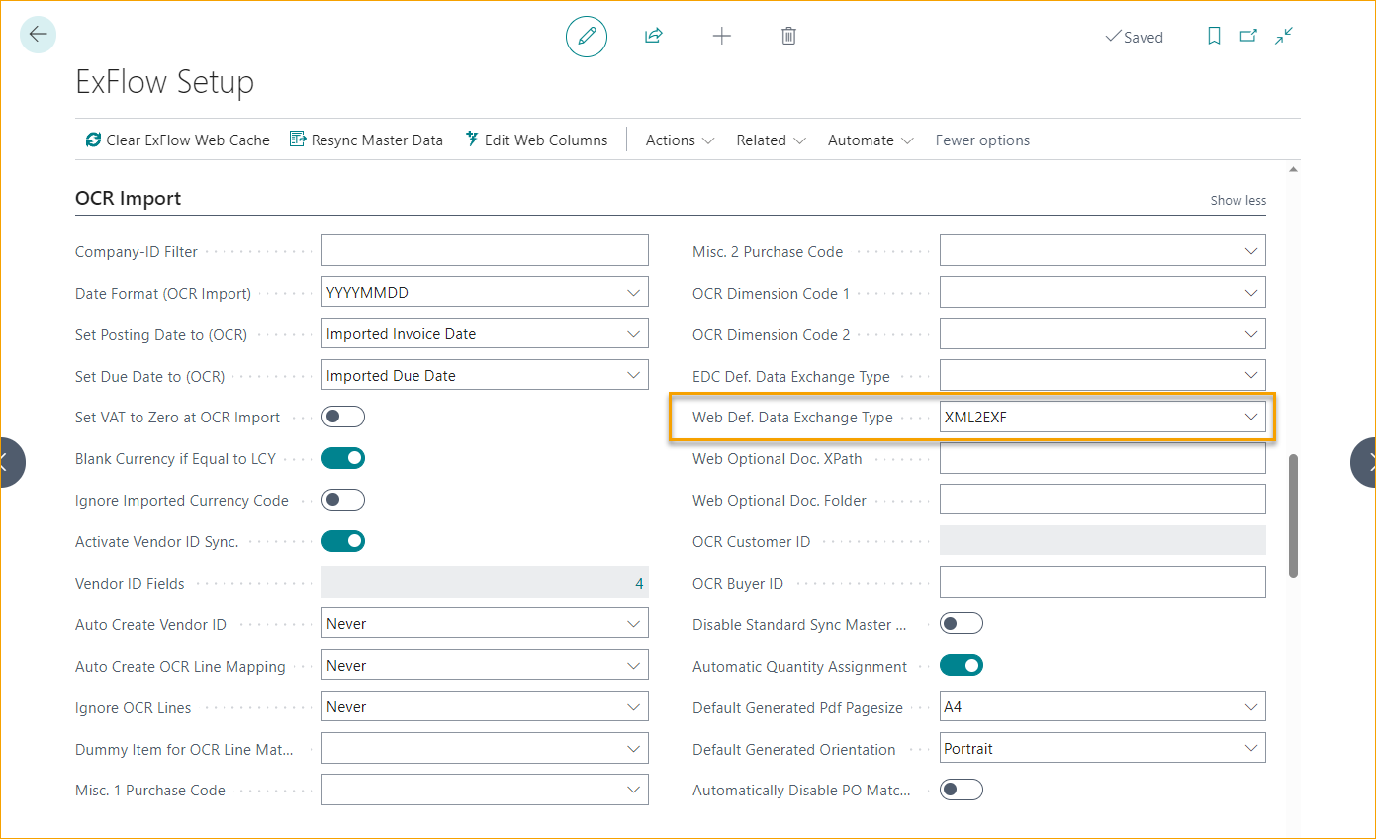Click Company-ID Filter input field
This screenshot has height=839, width=1376.
coord(485,250)
